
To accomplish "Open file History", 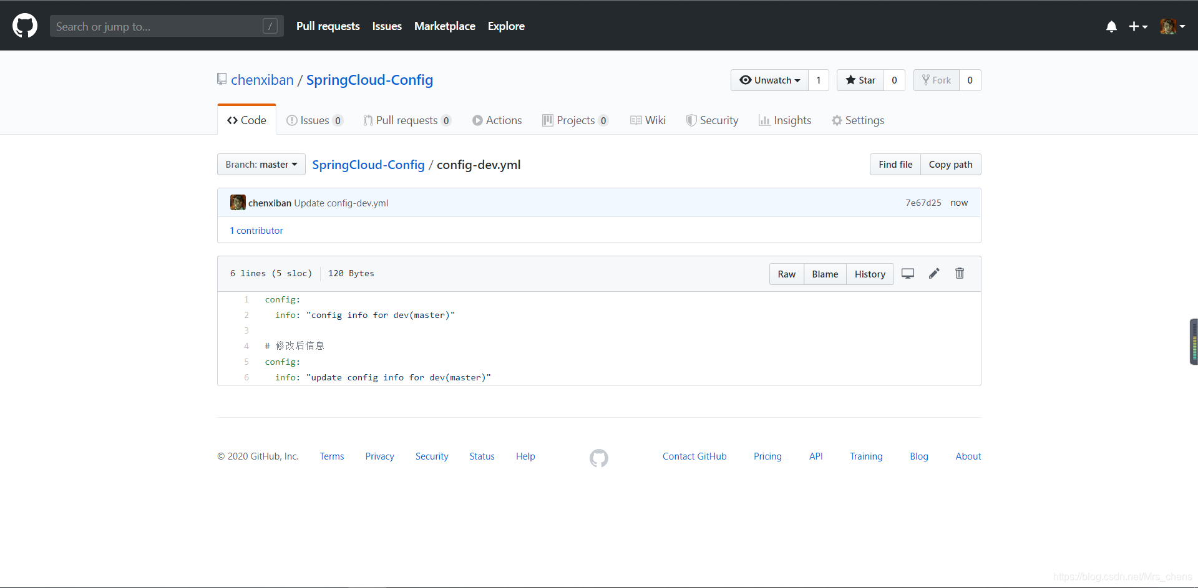I will pyautogui.click(x=870, y=274).
